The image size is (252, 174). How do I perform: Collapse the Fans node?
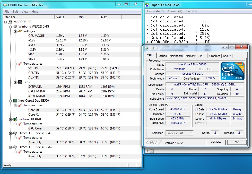tap(15, 82)
